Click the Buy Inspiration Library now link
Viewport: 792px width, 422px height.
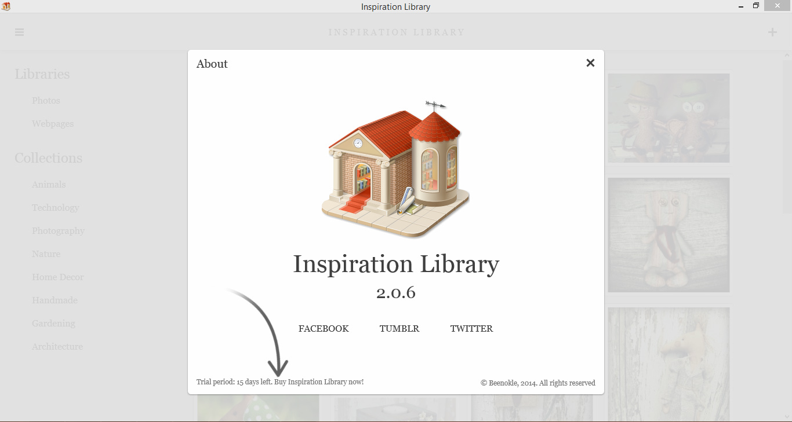click(x=319, y=382)
